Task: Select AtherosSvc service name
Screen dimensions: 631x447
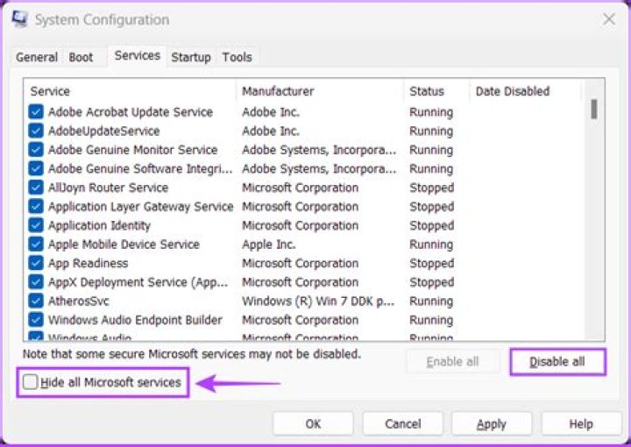Action: [79, 301]
